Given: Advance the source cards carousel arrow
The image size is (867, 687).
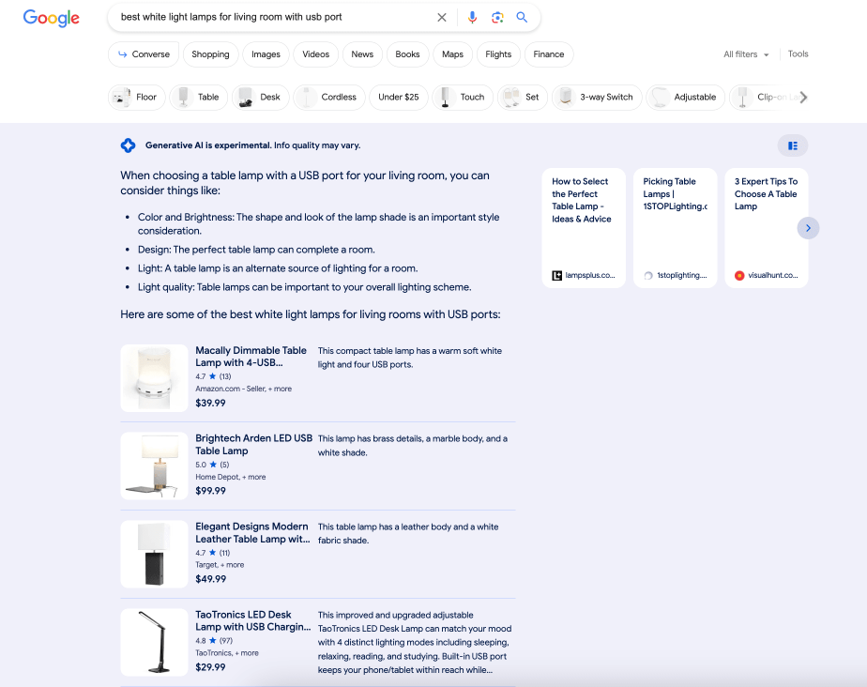Looking at the screenshot, I should 808,227.
